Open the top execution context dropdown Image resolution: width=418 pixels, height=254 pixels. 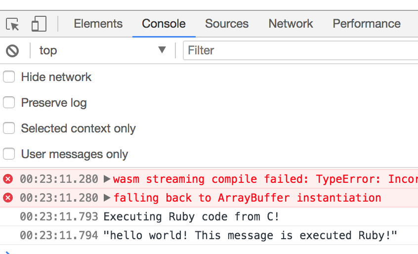click(x=102, y=50)
